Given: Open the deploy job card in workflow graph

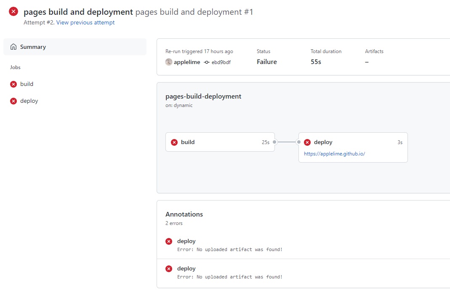Looking at the screenshot, I should 353,147.
